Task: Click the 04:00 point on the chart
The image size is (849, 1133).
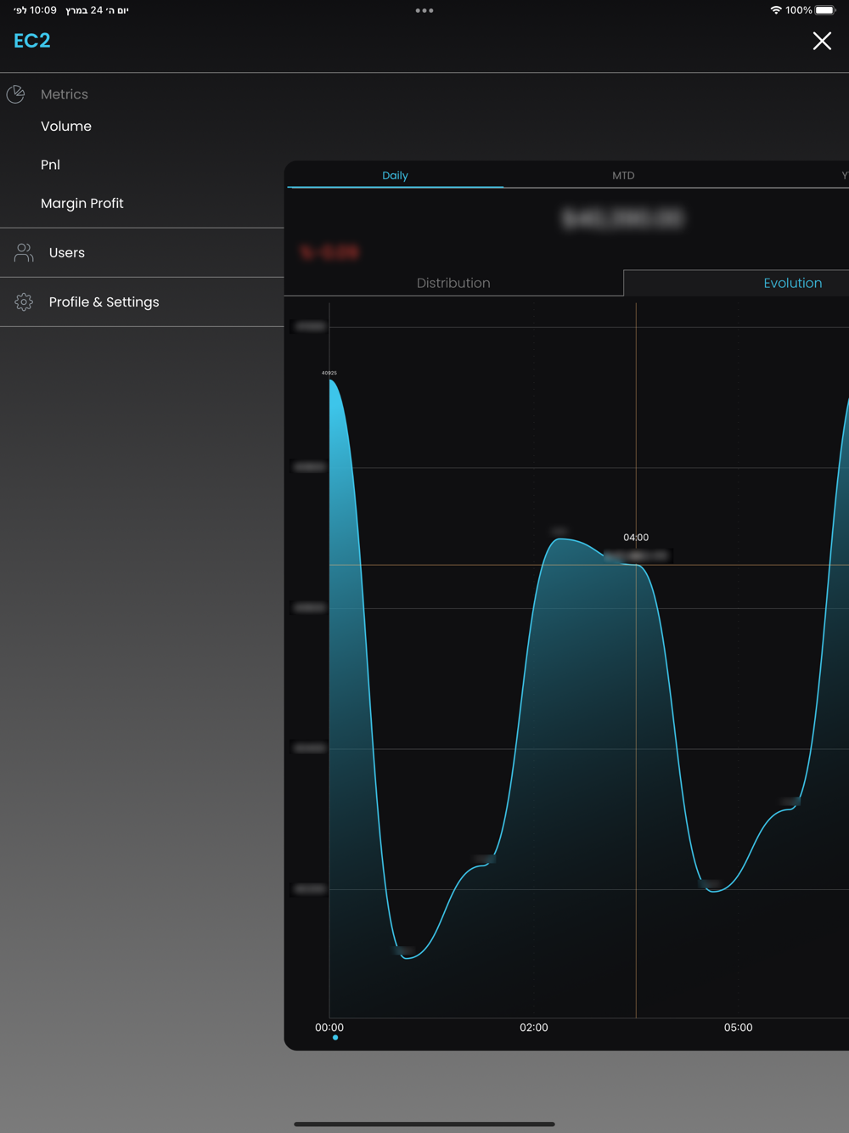Action: coord(636,565)
